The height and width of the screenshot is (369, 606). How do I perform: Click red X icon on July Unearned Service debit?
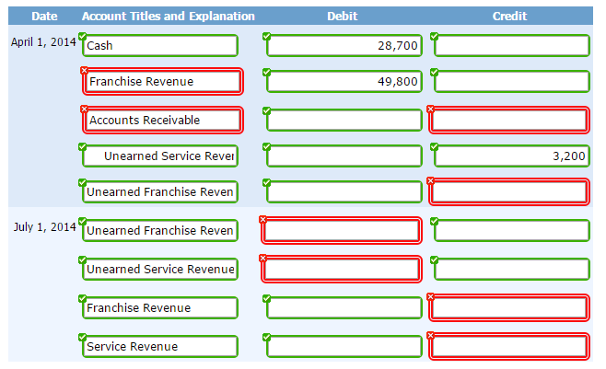[x=262, y=258]
